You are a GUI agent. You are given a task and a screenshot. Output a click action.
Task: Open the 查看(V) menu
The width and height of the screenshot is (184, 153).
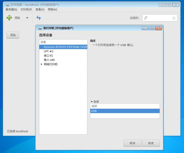(40, 9)
